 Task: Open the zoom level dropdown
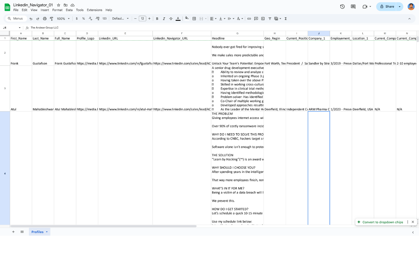click(64, 19)
